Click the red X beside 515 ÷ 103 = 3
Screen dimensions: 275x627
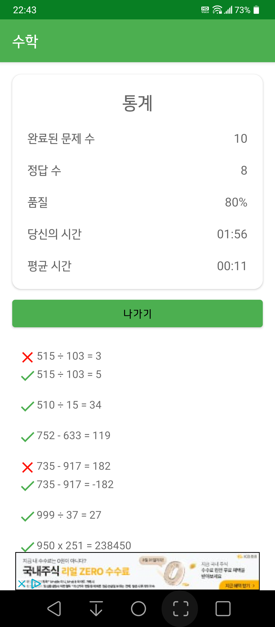(x=28, y=357)
